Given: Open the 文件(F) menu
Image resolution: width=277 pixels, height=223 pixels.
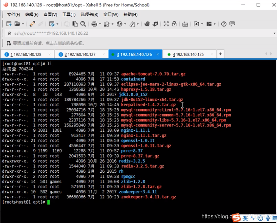Looking at the screenshot, I should [14, 15].
